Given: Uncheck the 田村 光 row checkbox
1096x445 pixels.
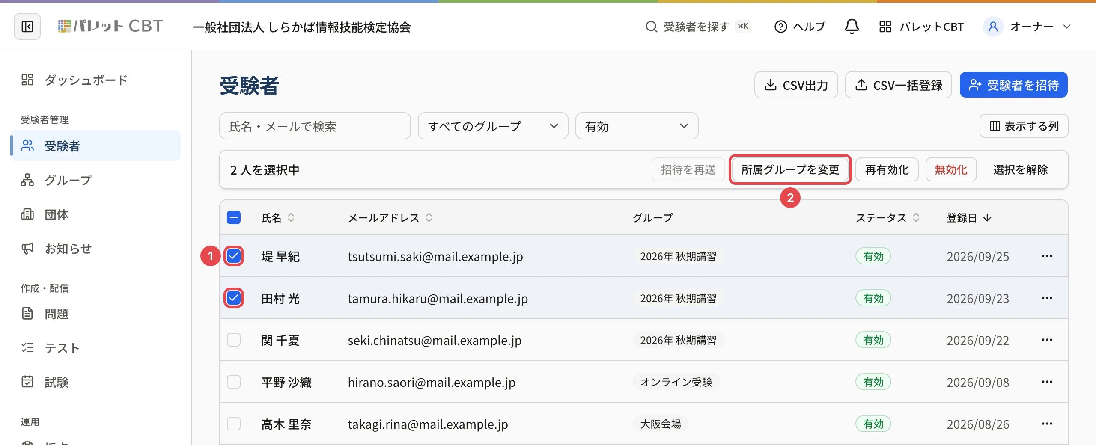Looking at the screenshot, I should [x=234, y=298].
